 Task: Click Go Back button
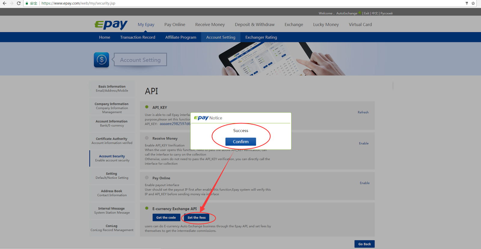click(364, 244)
